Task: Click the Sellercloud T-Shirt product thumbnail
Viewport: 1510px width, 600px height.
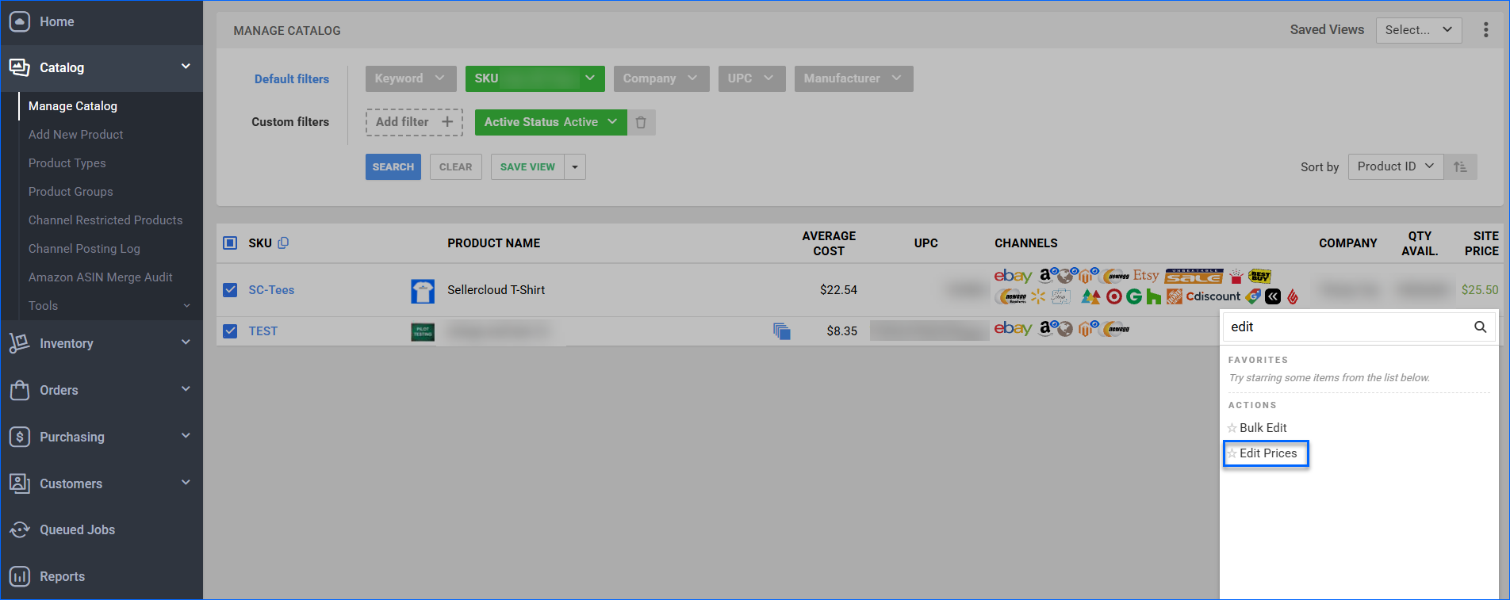Action: 423,291
